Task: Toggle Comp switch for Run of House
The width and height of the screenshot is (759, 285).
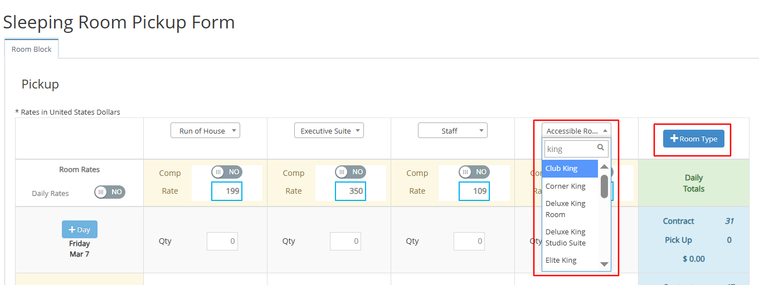Action: pyautogui.click(x=227, y=172)
